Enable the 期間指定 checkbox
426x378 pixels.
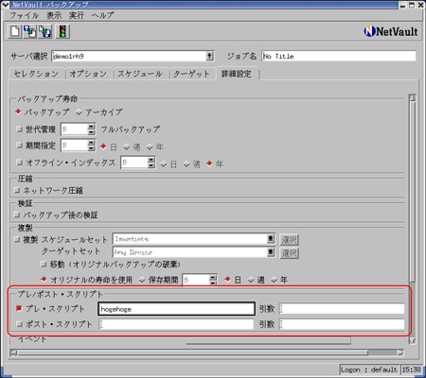coord(19,146)
